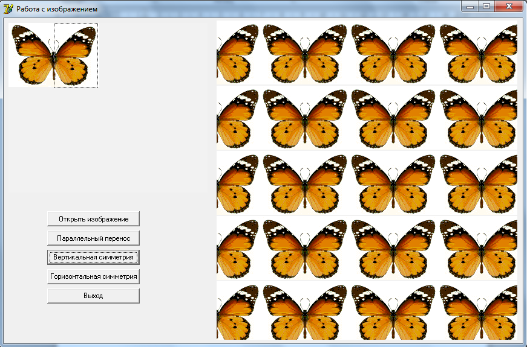
Task: Click the tiled butterfly result image
Action: [x=367, y=180]
